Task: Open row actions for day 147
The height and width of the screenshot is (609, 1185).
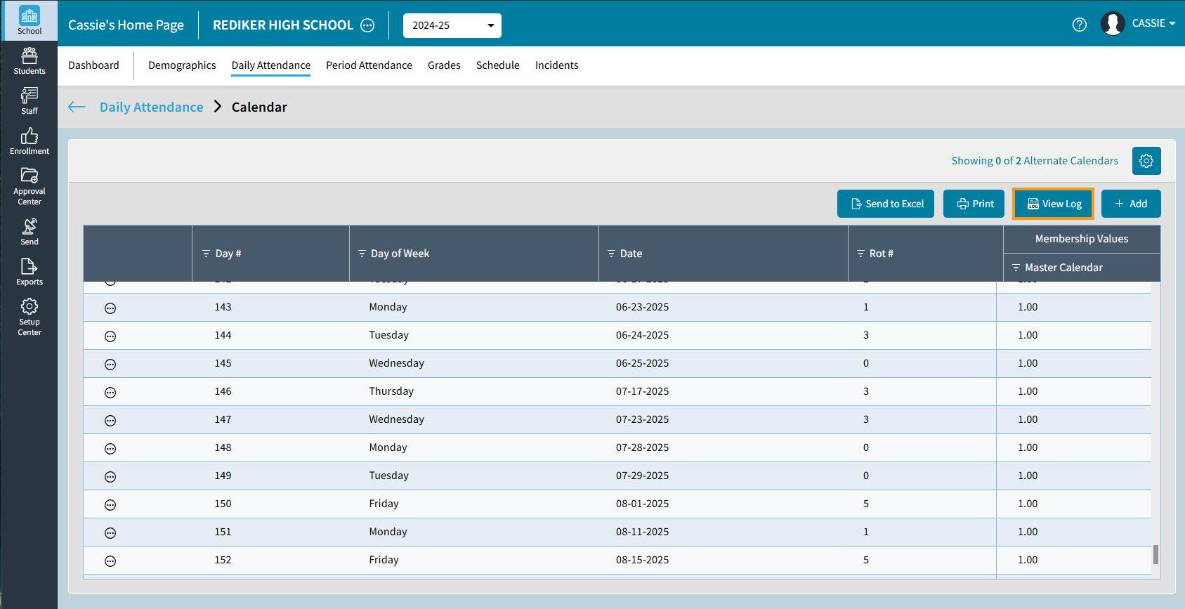Action: tap(110, 421)
